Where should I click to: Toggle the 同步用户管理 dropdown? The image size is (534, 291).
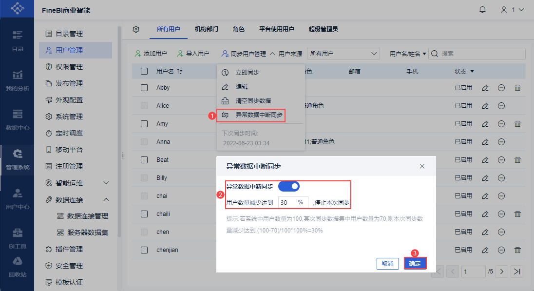[248, 54]
